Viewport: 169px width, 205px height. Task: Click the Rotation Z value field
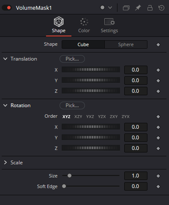[x=136, y=148]
